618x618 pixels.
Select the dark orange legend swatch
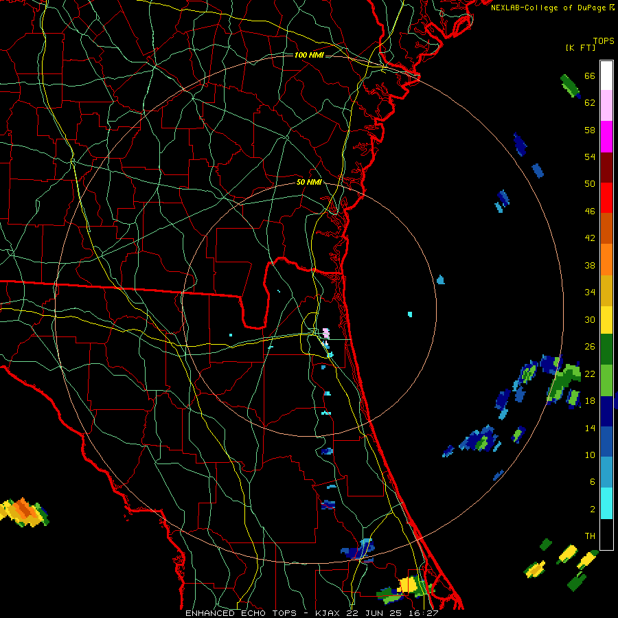tap(606, 228)
